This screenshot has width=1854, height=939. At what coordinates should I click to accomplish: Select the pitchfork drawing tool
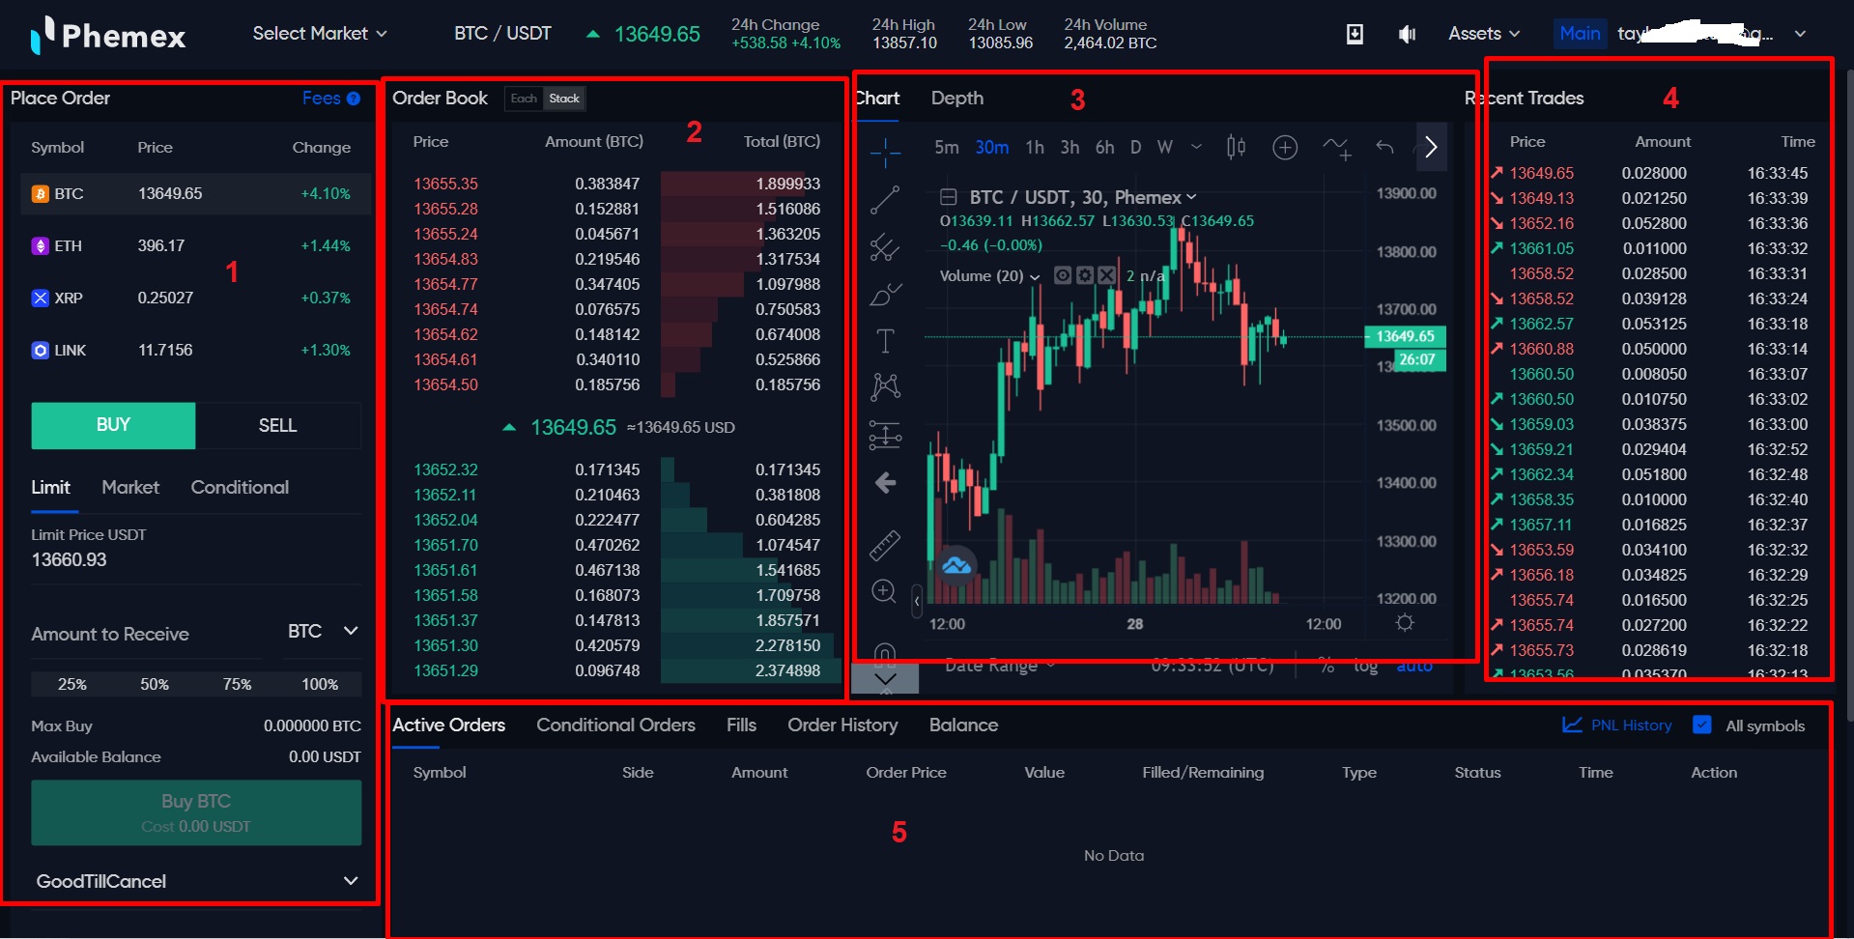[x=885, y=247]
